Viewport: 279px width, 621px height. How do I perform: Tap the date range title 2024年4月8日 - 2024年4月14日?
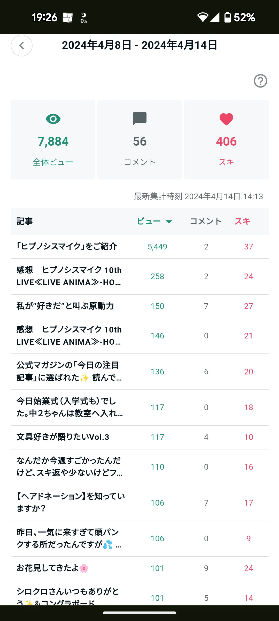[139, 45]
